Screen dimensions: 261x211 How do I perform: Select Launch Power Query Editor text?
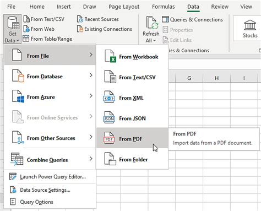[53, 177]
